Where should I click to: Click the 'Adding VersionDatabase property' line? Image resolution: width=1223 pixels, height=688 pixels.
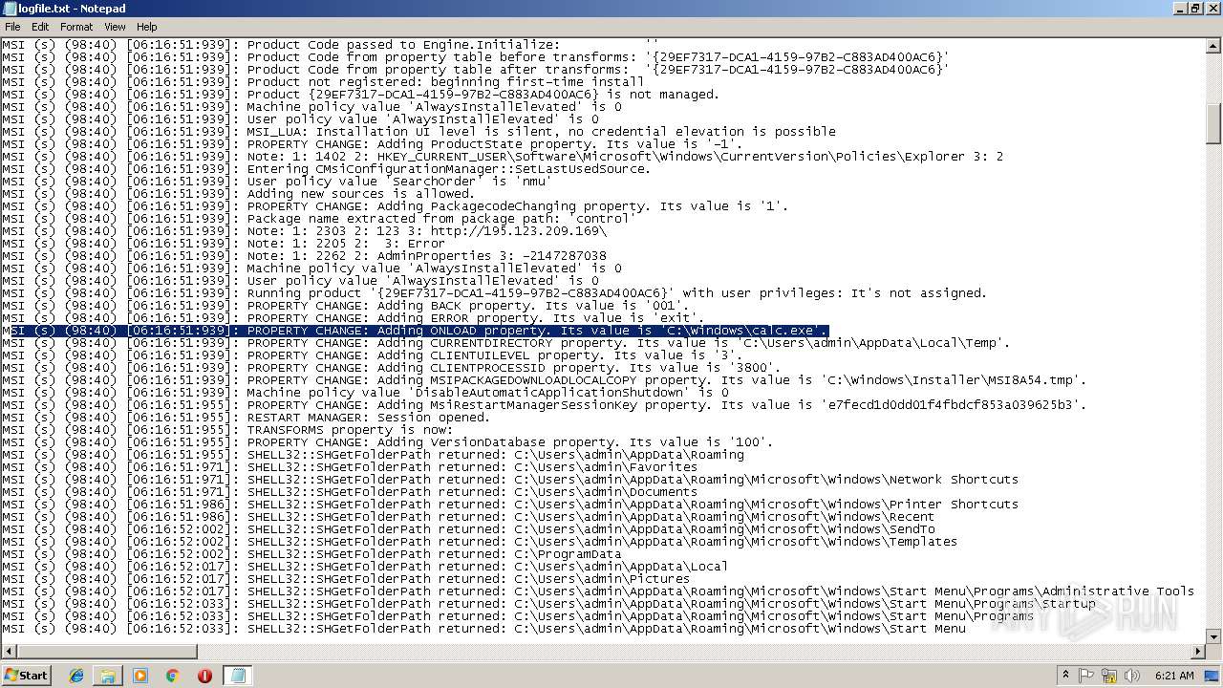point(387,442)
